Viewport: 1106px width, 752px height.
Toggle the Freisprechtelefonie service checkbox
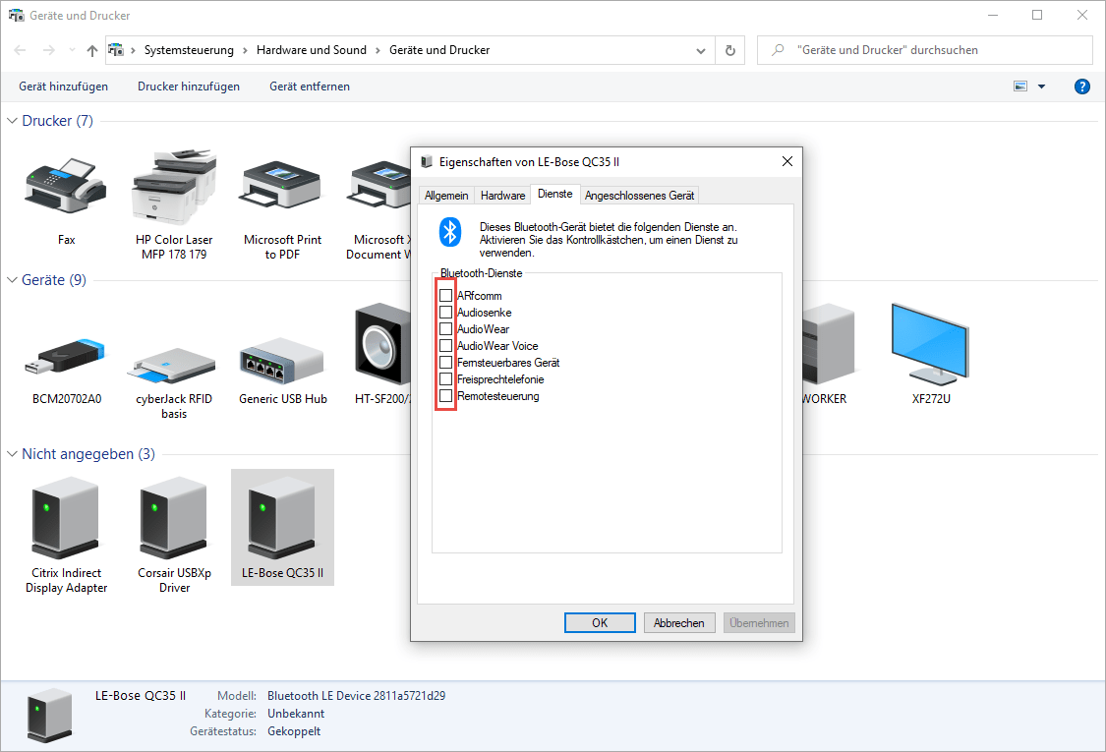tap(446, 379)
